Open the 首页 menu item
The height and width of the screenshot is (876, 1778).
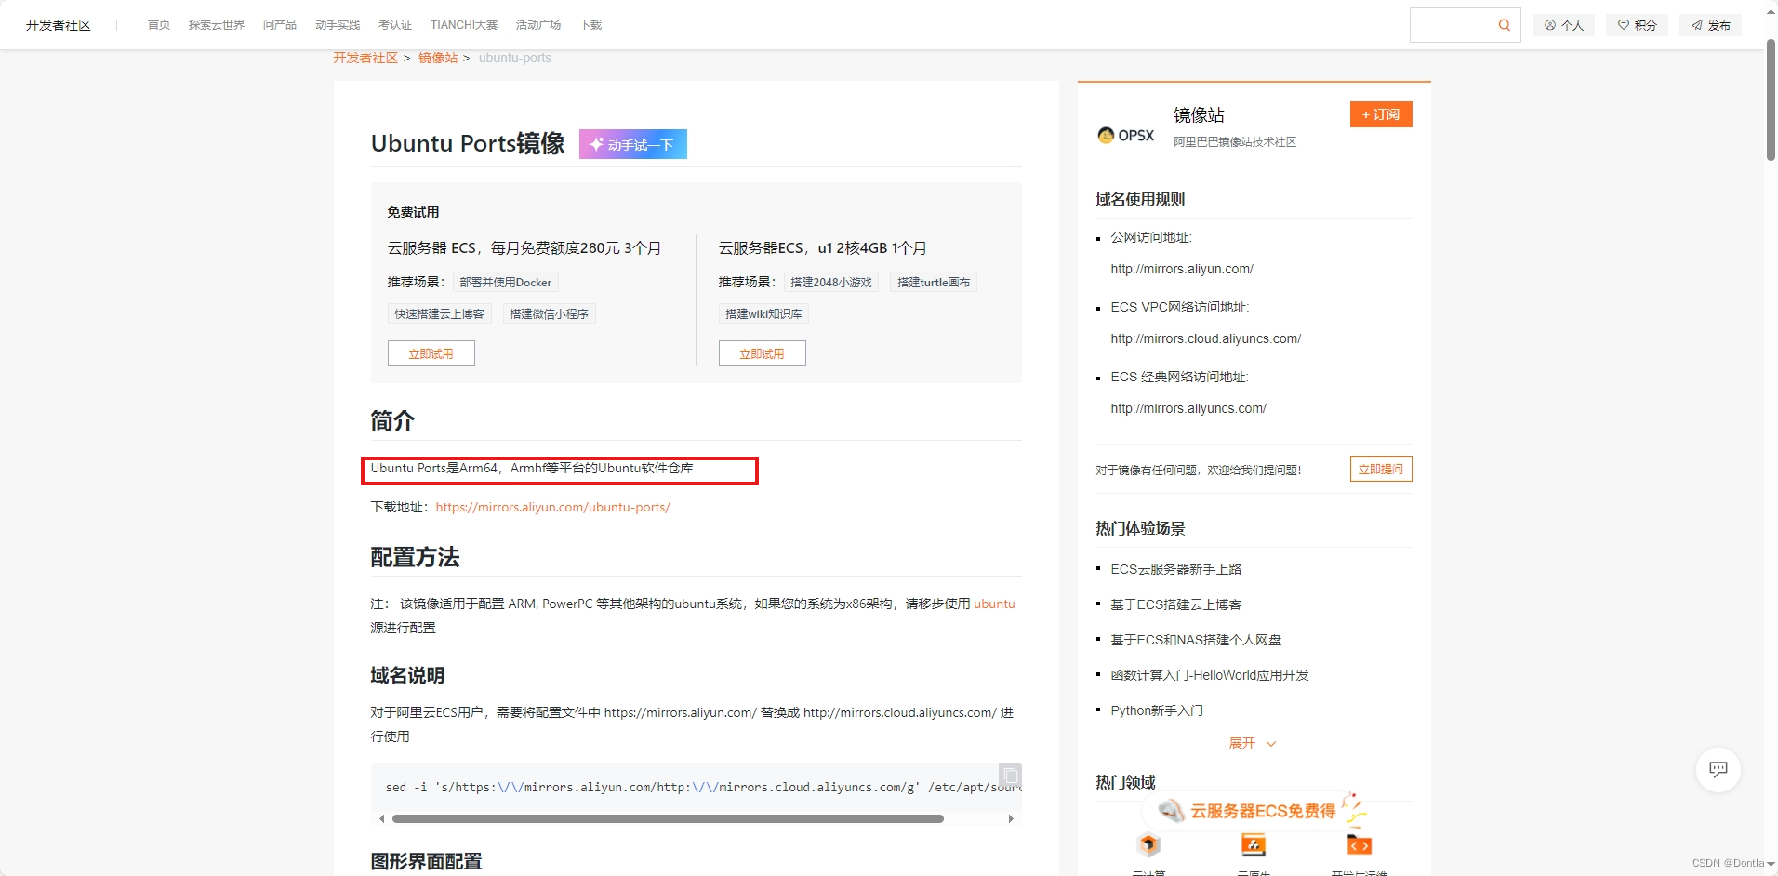pyautogui.click(x=158, y=25)
